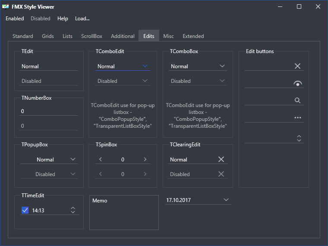Switch to the Misc tab
328x246 pixels.
[x=168, y=36]
